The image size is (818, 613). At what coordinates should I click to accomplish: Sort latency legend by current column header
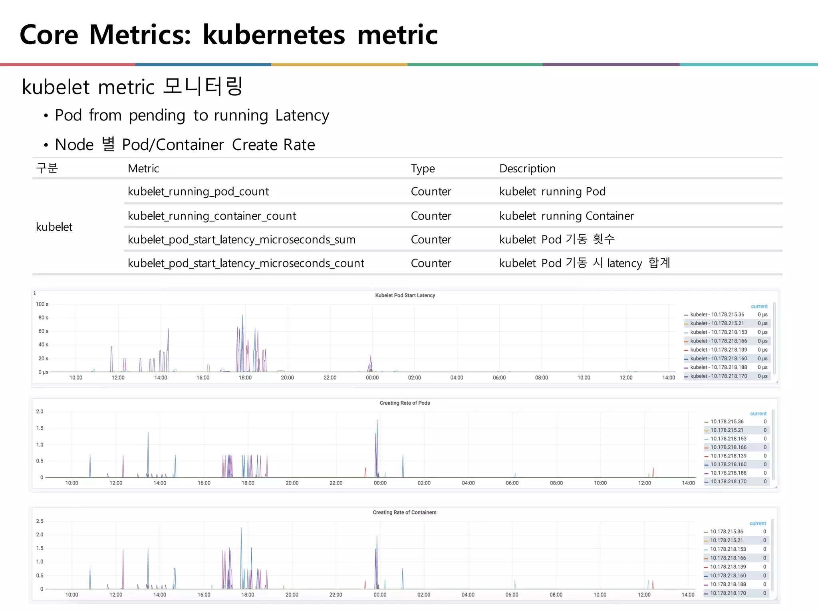tap(759, 306)
